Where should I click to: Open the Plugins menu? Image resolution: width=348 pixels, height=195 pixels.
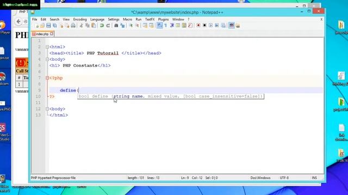pyautogui.click(x=163, y=19)
